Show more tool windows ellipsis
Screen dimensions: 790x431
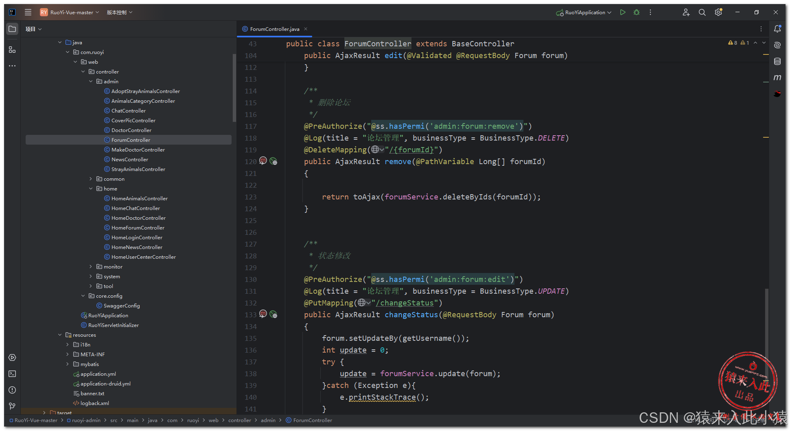(x=12, y=66)
